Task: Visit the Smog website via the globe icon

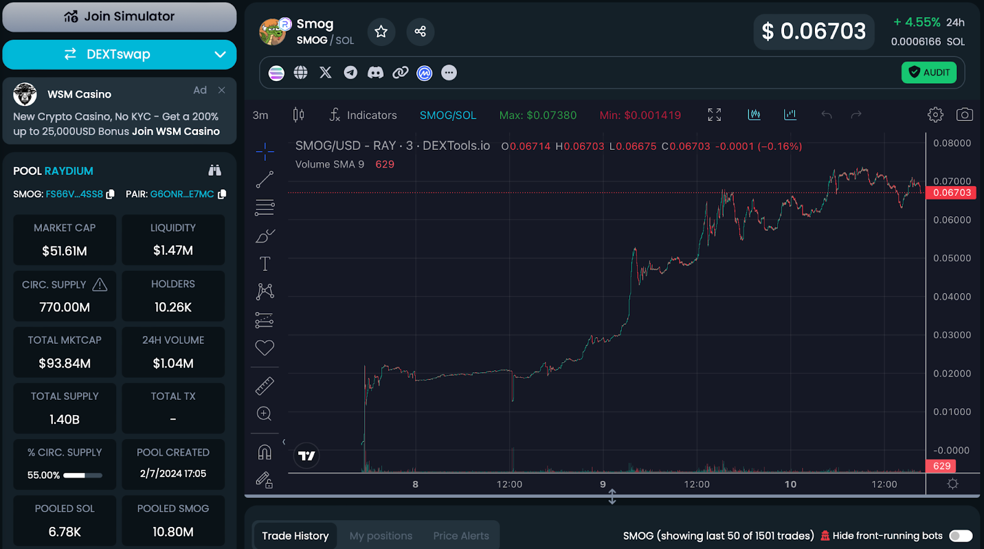Action: click(301, 73)
